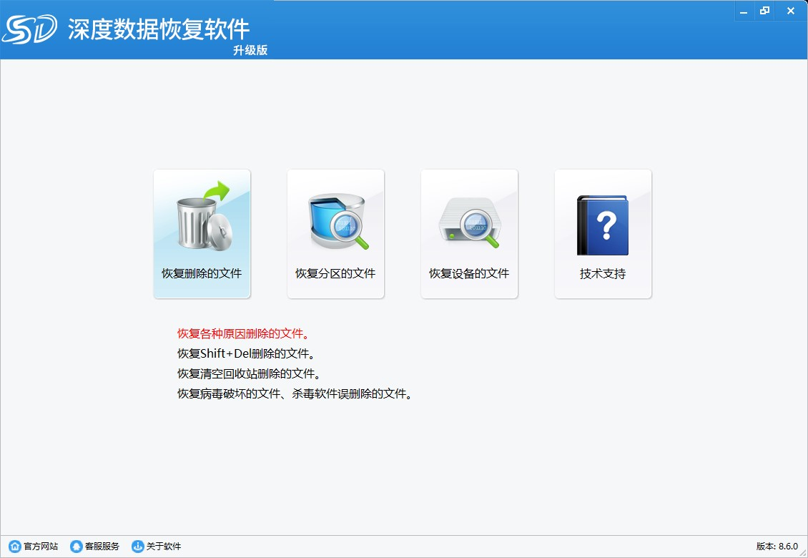Image resolution: width=808 pixels, height=558 pixels.
Task: Click the device drive magnifier icon
Action: pyautogui.click(x=470, y=222)
